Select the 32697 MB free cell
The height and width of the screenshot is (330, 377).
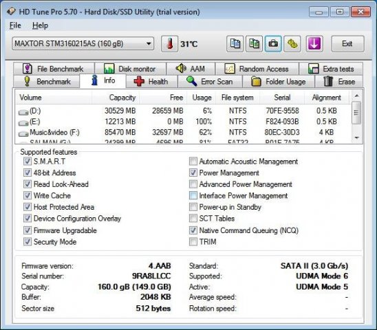(x=168, y=132)
